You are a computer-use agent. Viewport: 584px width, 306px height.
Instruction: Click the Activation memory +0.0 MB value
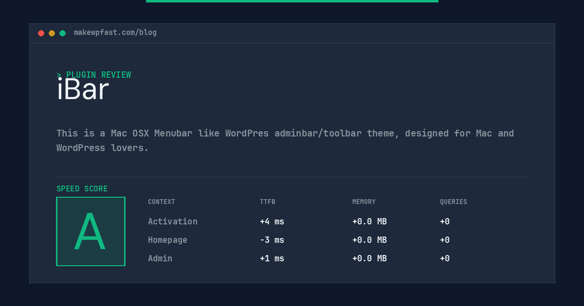(370, 221)
